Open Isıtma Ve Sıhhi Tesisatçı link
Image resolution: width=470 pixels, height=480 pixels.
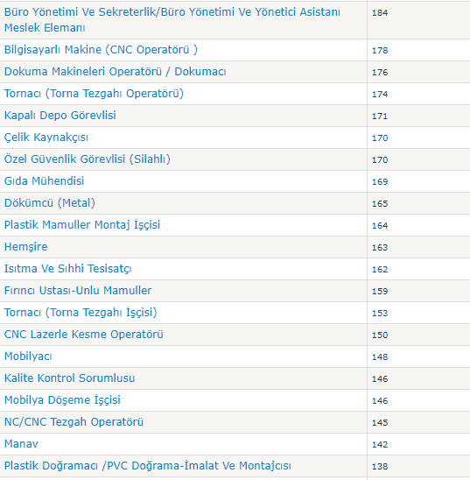[x=68, y=269]
